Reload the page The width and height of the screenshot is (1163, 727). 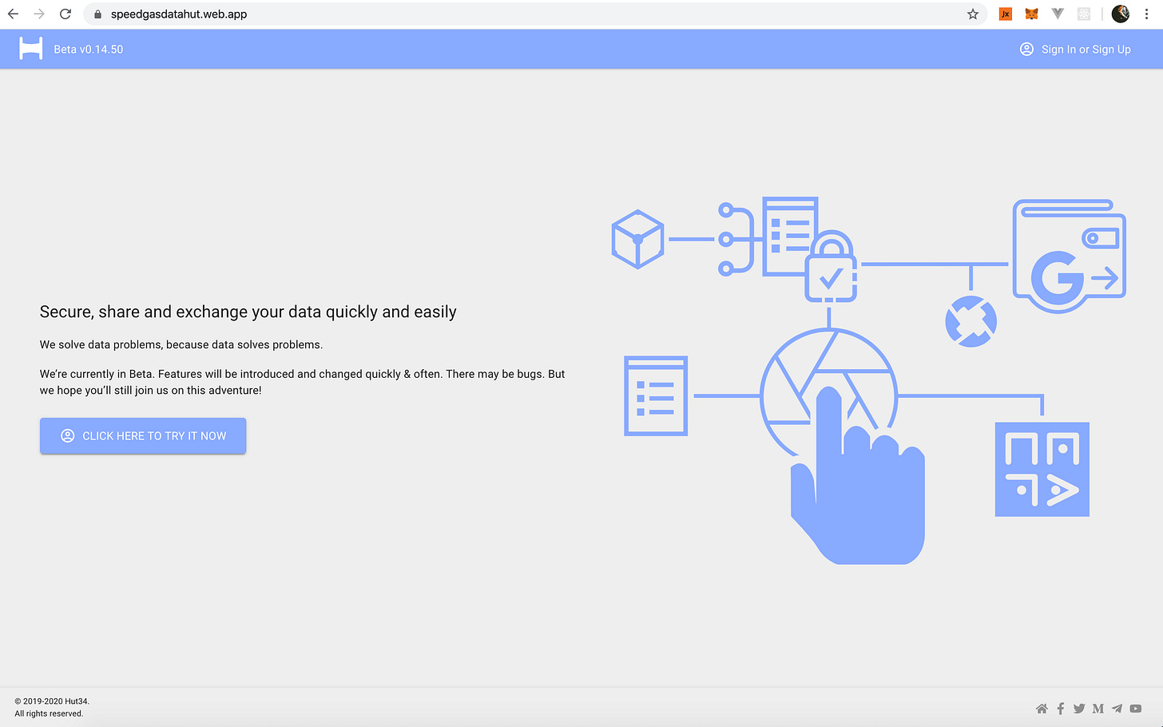(x=65, y=14)
